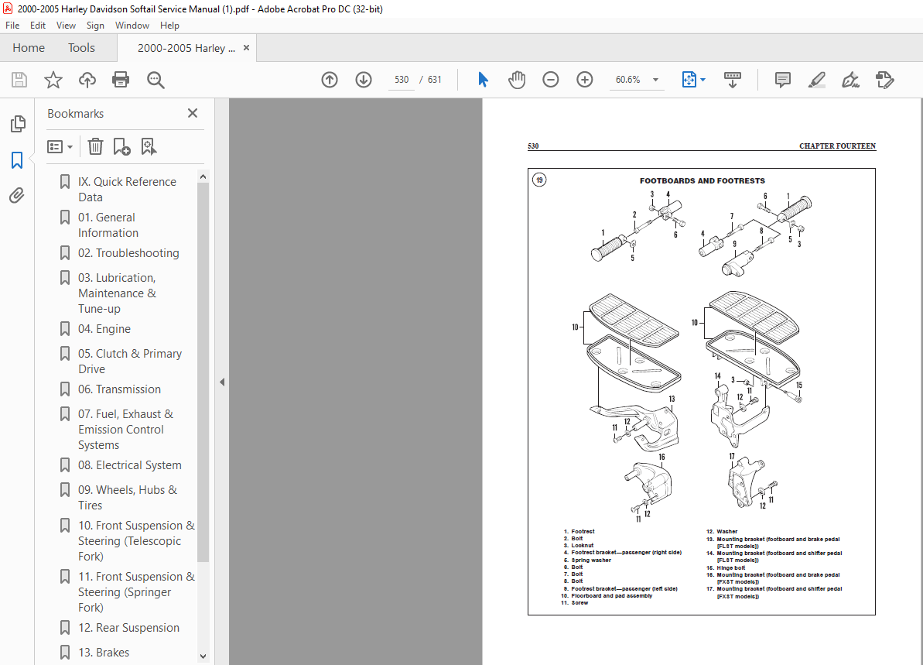Image resolution: width=923 pixels, height=665 pixels.
Task: Delete selected bookmark trash icon
Action: (95, 146)
